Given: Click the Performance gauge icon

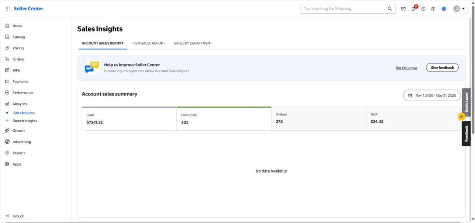Looking at the screenshot, I should (x=7, y=93).
